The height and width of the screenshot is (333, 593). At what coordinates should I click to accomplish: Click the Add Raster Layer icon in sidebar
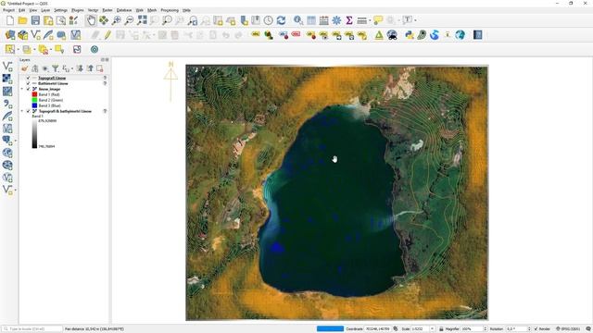7,79
